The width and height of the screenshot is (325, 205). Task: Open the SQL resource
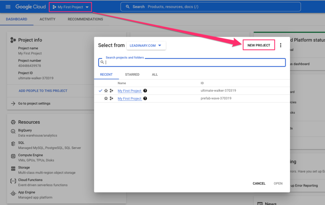tap(21, 143)
